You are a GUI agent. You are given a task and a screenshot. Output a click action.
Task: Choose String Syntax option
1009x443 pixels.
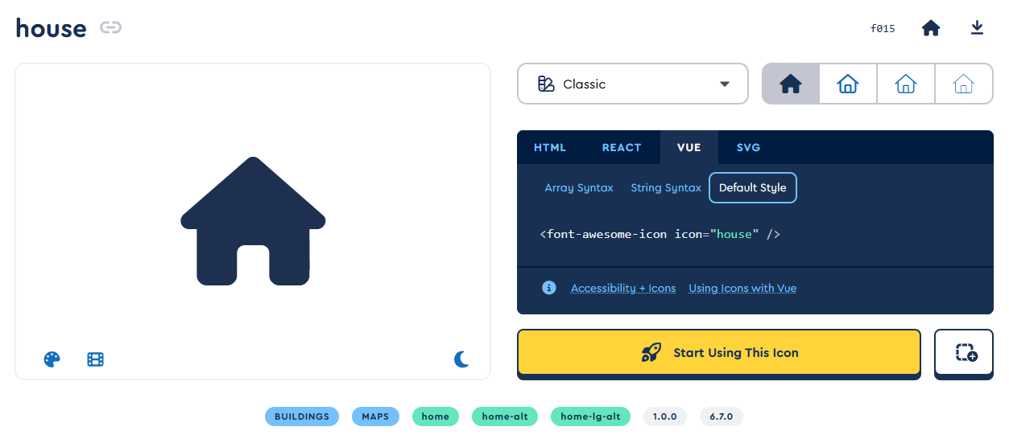pyautogui.click(x=666, y=187)
